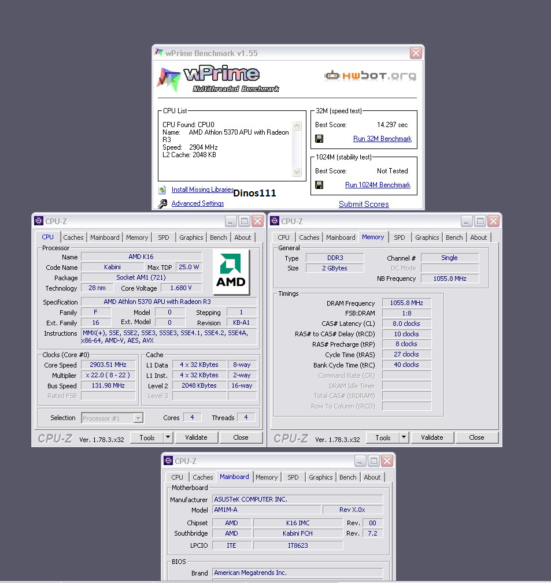This screenshot has height=583, width=551.
Task: Select SPD tab in the Memory window
Action: (399, 237)
